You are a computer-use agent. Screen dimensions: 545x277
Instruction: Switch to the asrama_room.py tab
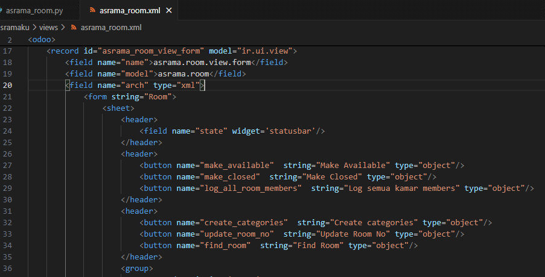click(34, 10)
